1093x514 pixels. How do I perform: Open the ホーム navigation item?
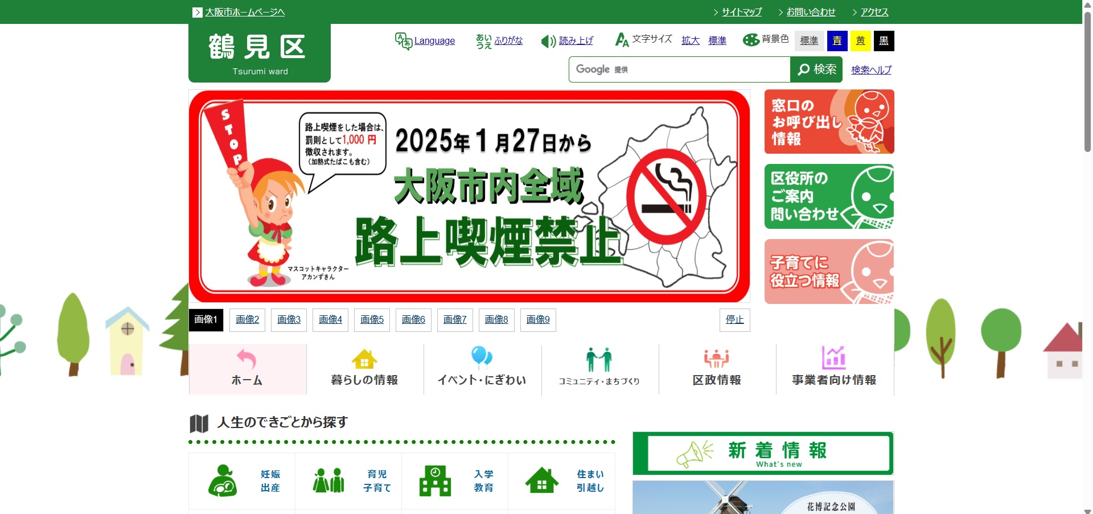[x=248, y=369]
